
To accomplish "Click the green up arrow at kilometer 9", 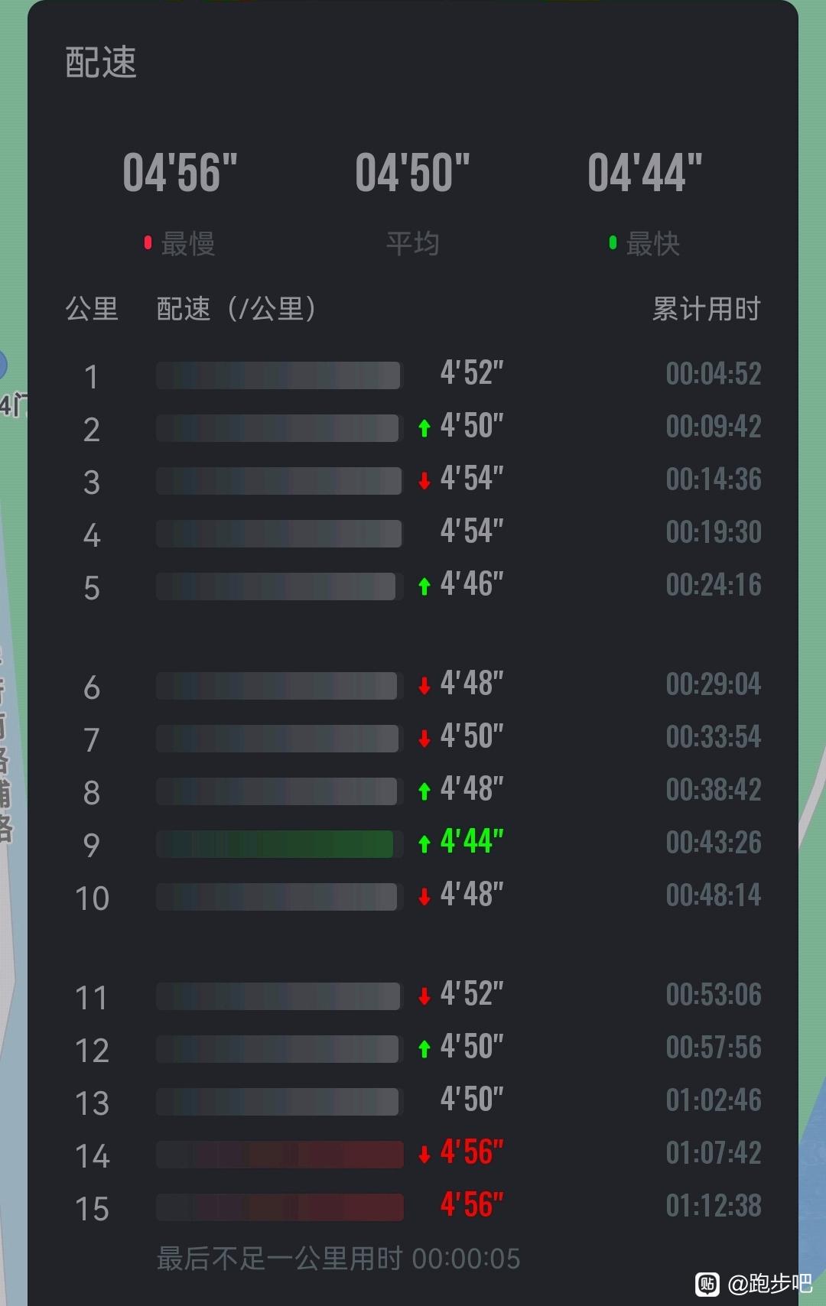I will [424, 844].
